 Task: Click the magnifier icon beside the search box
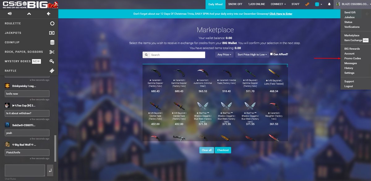[x=146, y=55]
